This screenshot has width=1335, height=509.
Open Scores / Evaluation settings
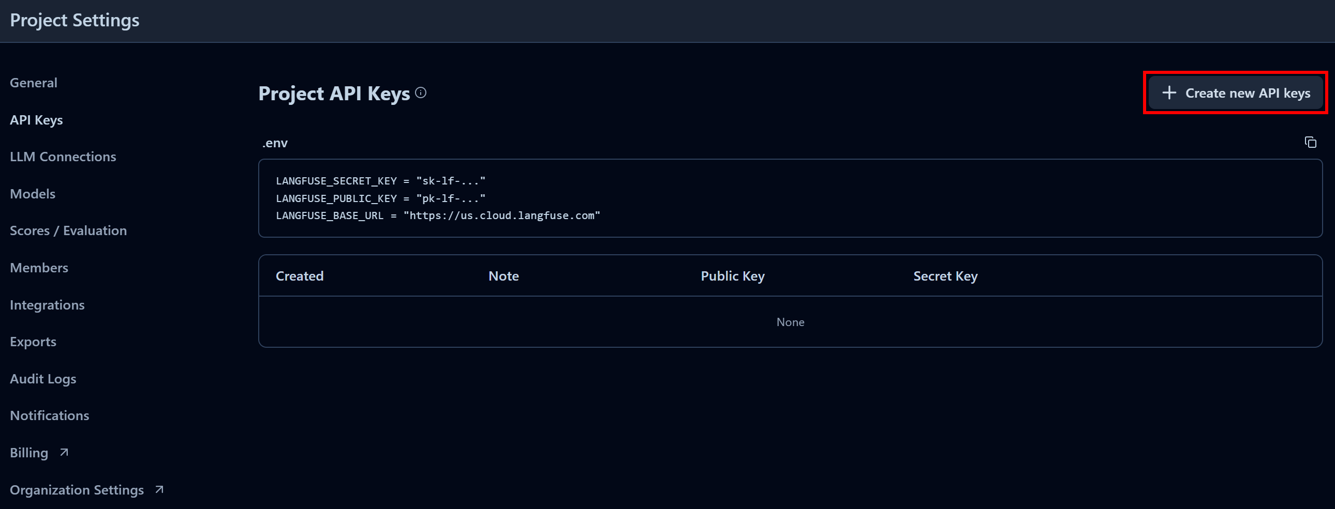pos(68,230)
